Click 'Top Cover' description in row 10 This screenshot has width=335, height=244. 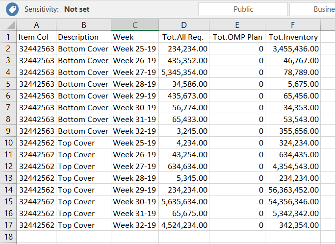[x=83, y=143]
